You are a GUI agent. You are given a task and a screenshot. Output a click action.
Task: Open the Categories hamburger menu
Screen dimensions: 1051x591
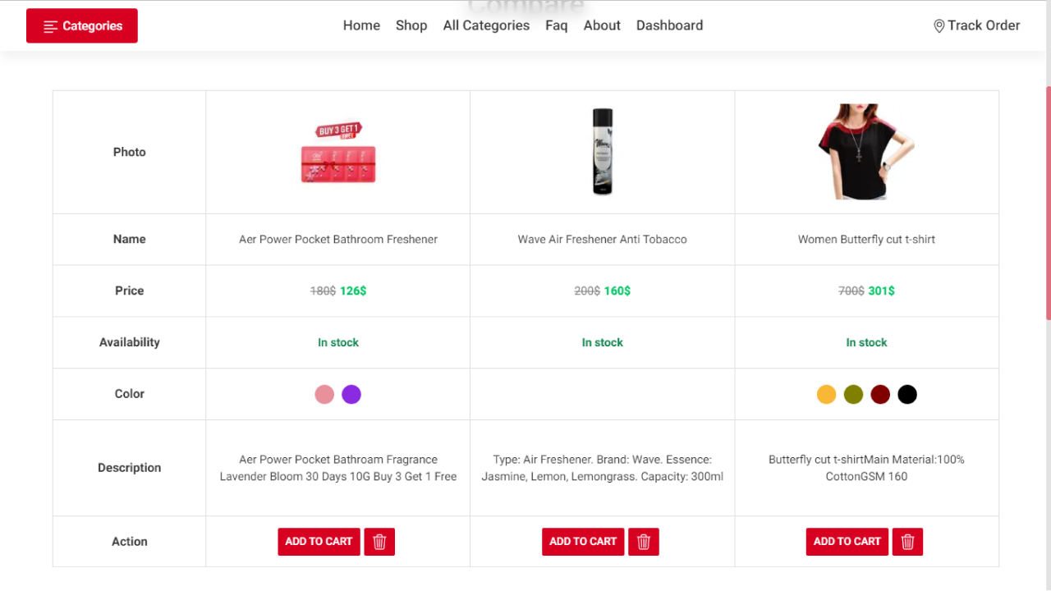[82, 25]
